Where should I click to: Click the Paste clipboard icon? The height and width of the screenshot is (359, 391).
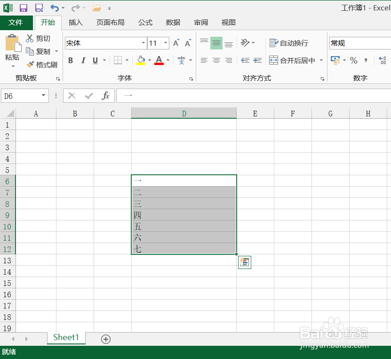(13, 43)
